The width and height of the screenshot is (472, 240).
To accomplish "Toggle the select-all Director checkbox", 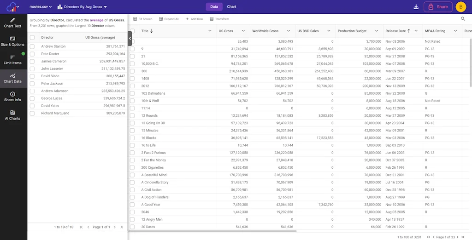I will tap(32, 38).
